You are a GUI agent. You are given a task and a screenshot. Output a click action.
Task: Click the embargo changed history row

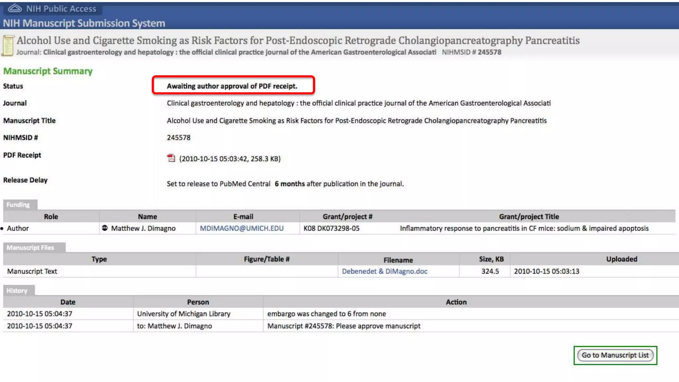click(326, 314)
